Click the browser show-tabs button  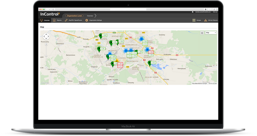214,9
